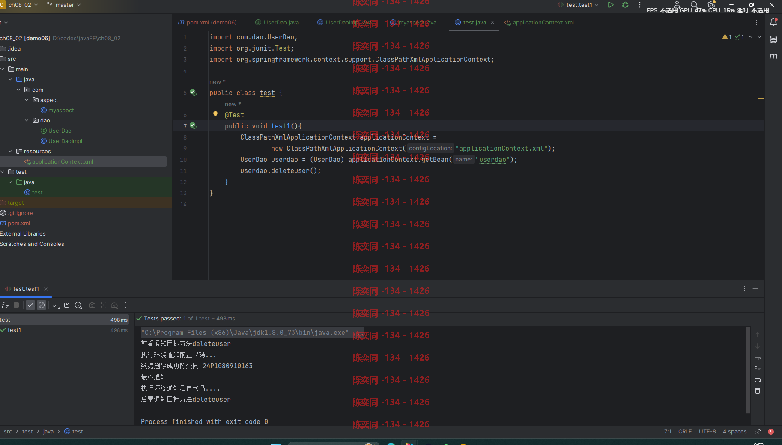The width and height of the screenshot is (782, 445).
Task: Click the warning count inspection indicator
Action: coord(727,37)
